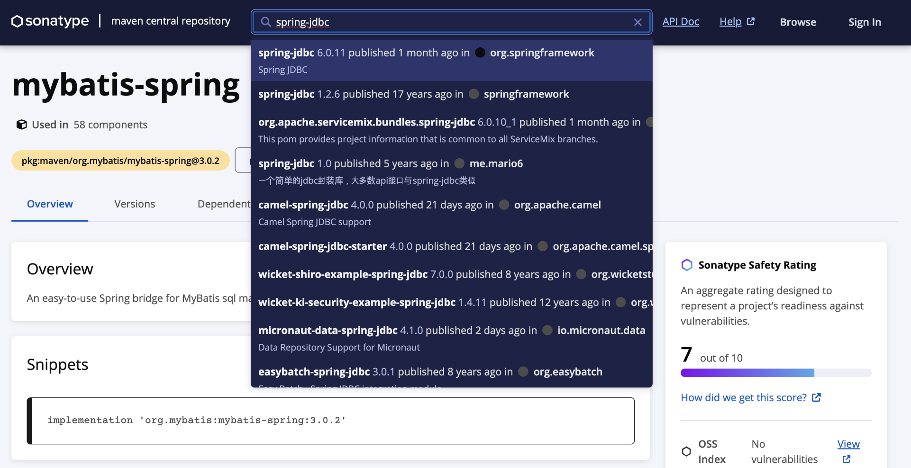Click org.apache.camel namespace dot icon
911x468 pixels.
pyautogui.click(x=504, y=205)
